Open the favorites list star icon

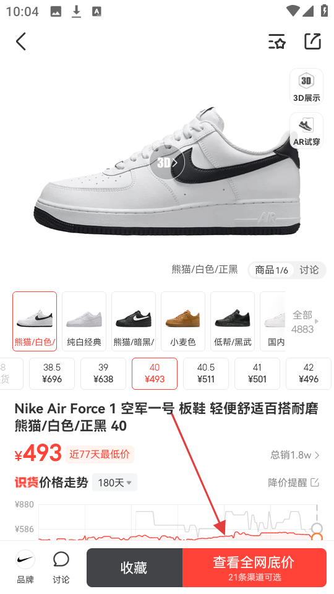click(276, 41)
